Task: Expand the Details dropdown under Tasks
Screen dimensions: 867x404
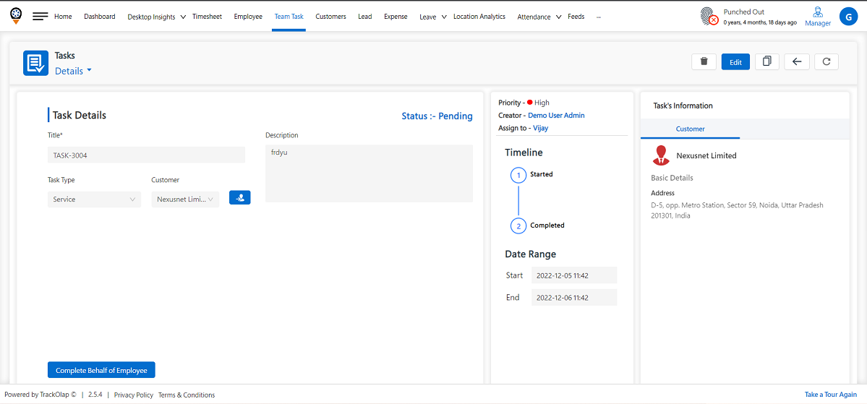Action: (73, 71)
